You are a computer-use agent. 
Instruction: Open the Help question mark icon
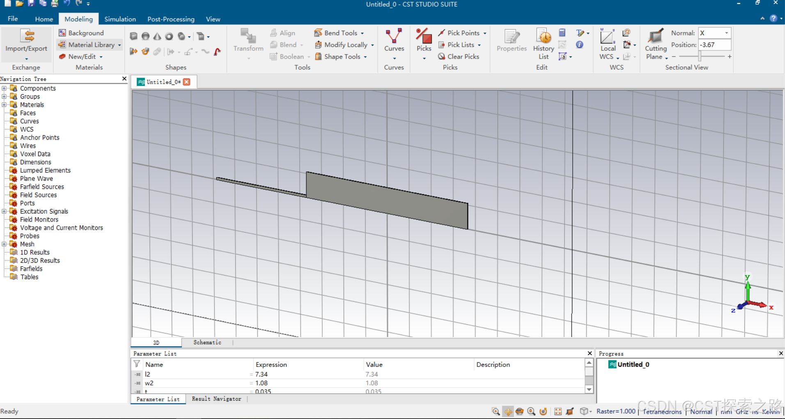[774, 18]
